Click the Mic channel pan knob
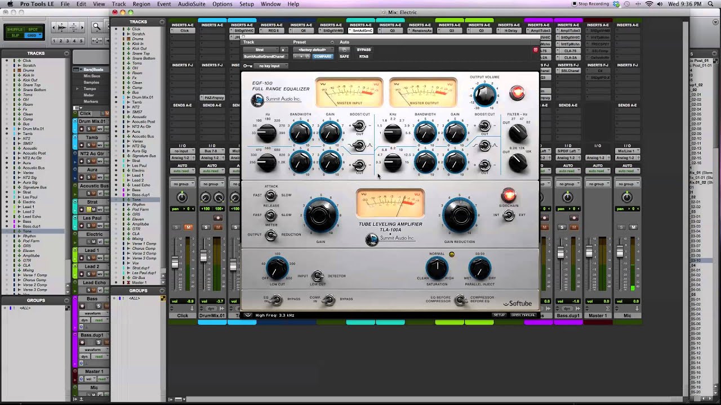721x405 pixels. point(626,197)
